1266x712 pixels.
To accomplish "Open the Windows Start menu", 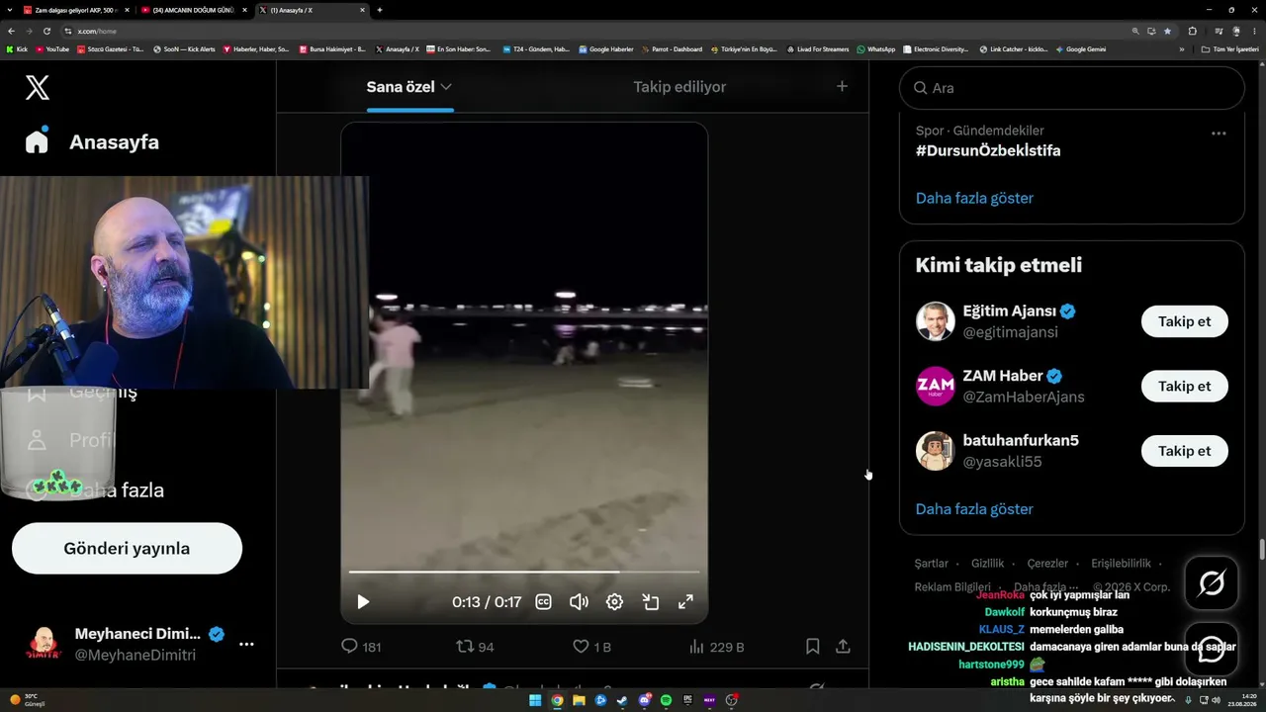I will pyautogui.click(x=535, y=700).
